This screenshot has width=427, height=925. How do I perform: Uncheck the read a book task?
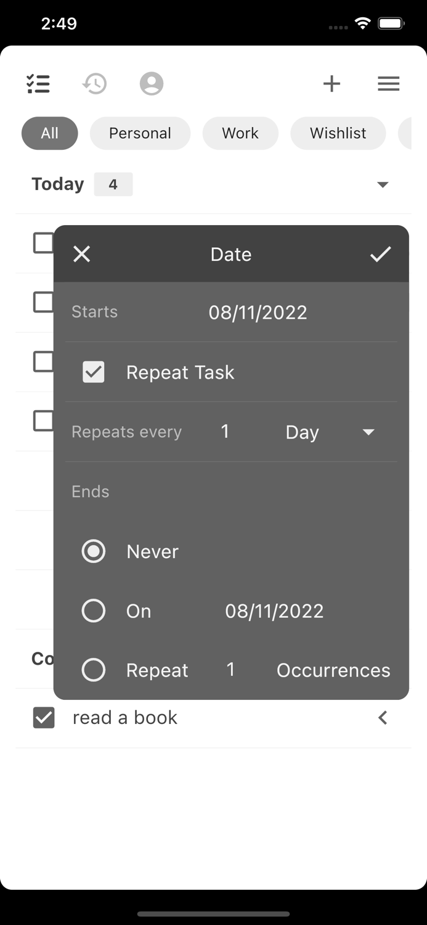click(44, 717)
